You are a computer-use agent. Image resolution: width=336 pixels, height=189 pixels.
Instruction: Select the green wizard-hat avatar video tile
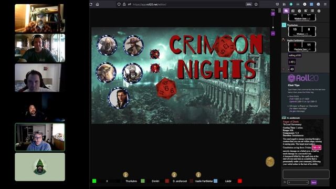tap(40, 167)
